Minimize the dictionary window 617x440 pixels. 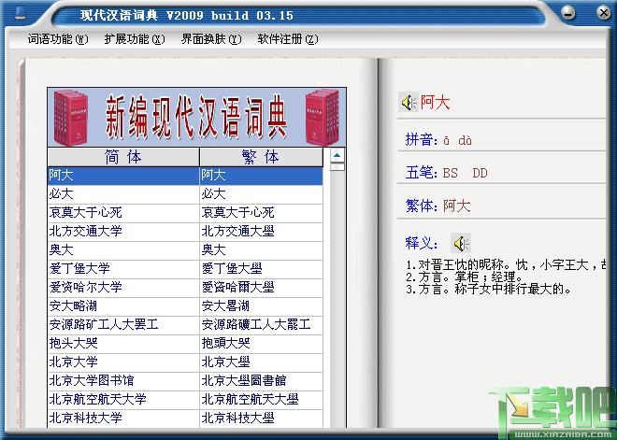[x=568, y=12]
